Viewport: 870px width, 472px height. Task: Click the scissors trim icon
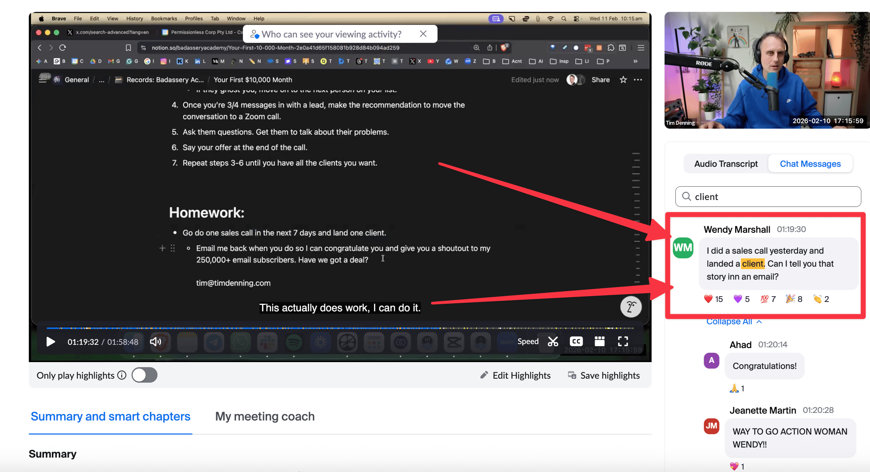(x=553, y=341)
